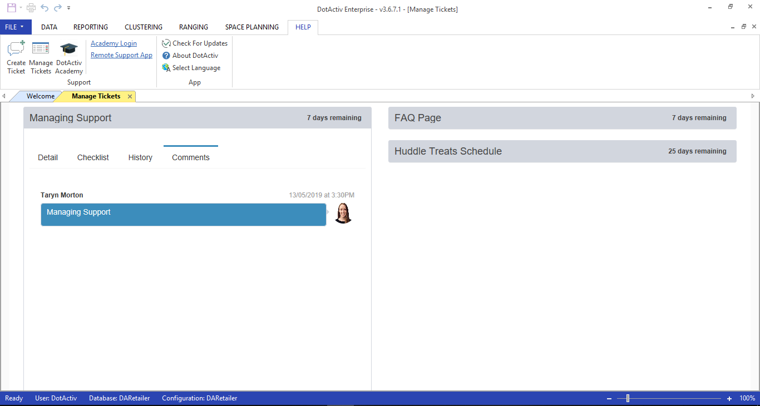This screenshot has width=760, height=406.
Task: Click User: DotActiv in status bar
Action: [x=56, y=398]
